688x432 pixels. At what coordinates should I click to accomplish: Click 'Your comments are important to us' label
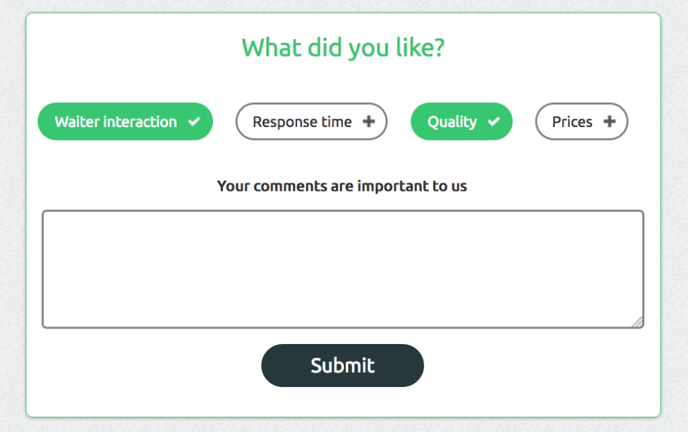(342, 186)
